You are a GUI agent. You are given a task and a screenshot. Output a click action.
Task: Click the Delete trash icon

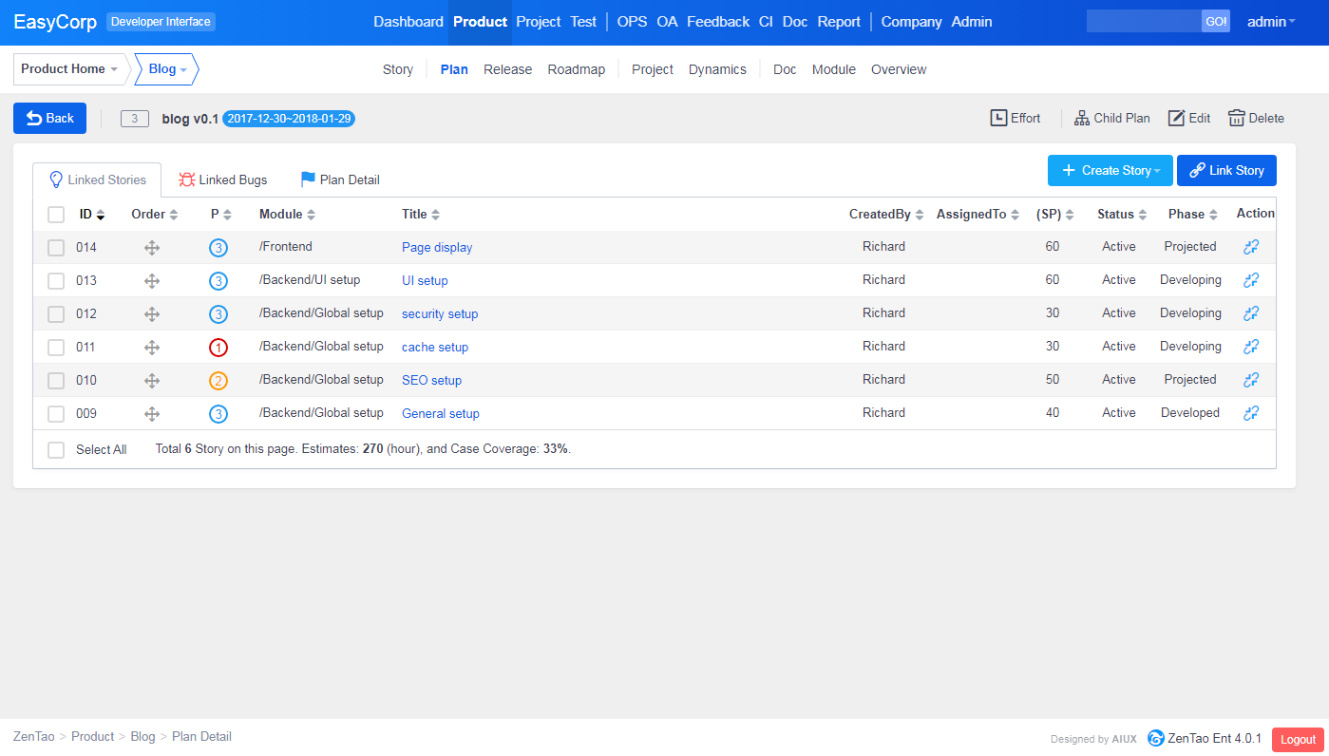point(1236,118)
